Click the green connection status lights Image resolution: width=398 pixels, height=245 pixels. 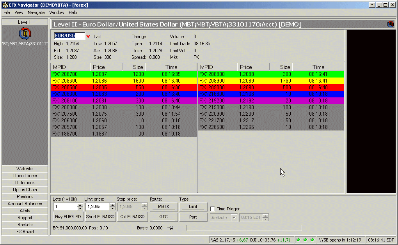click(x=305, y=240)
